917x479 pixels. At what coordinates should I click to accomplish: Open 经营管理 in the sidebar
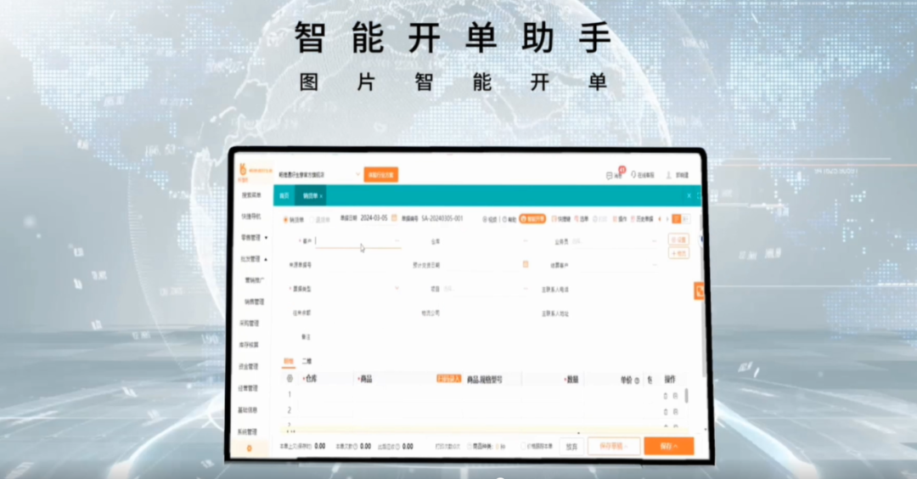[248, 388]
